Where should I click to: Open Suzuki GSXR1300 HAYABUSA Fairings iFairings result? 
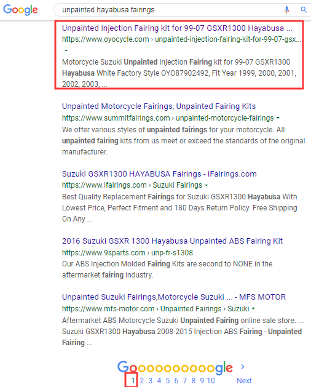[159, 174]
